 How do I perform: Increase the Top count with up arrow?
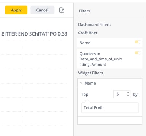(128, 92)
